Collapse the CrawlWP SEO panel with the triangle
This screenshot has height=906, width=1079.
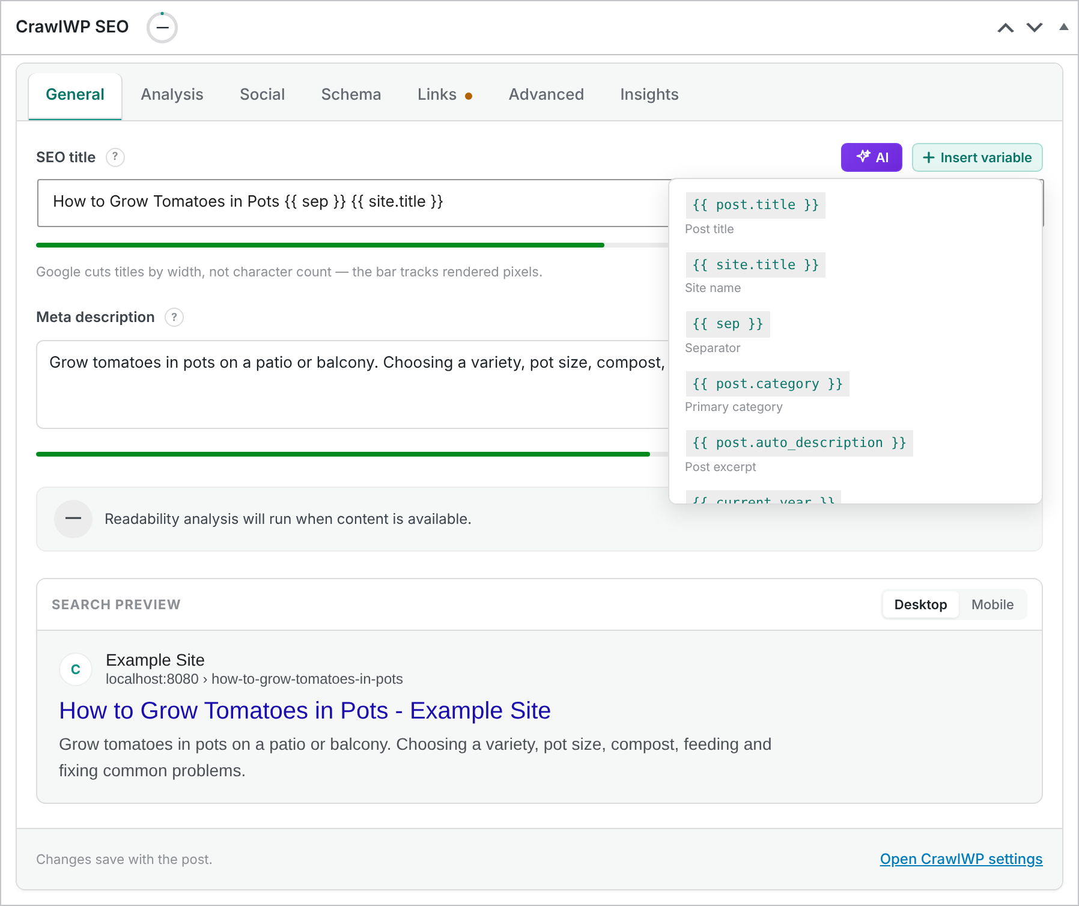[x=1063, y=27]
